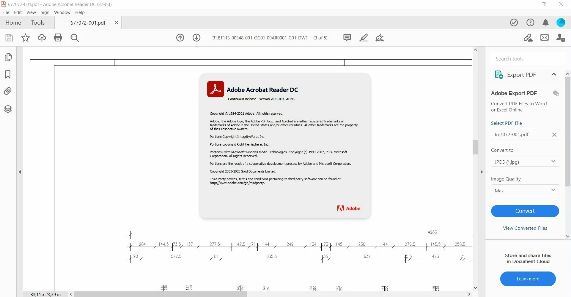Open Bookmarks panel icon
571x297 pixels.
(x=8, y=74)
